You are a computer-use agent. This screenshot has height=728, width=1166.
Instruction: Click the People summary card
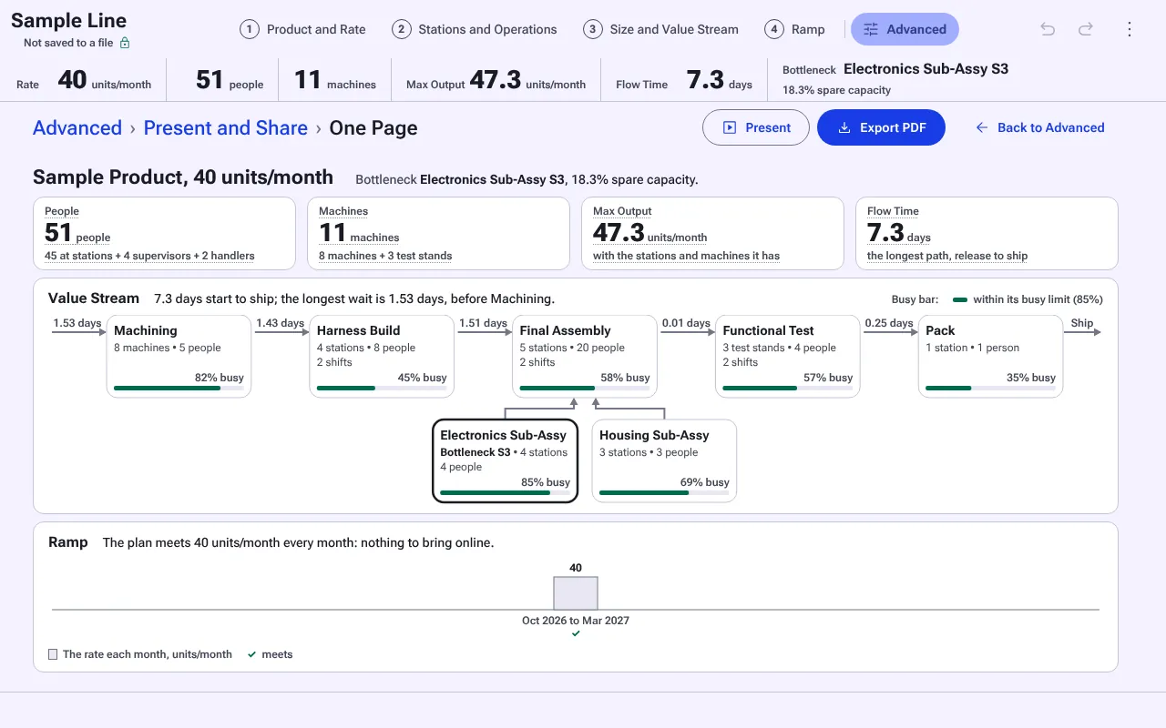point(165,234)
